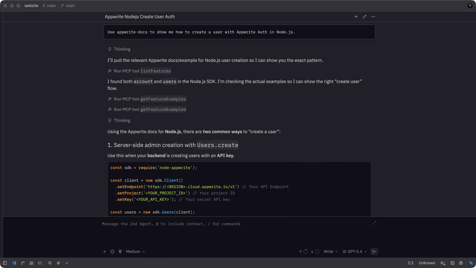Change language mode labeled Unknown
The height and width of the screenshot is (268, 476).
(x=427, y=263)
